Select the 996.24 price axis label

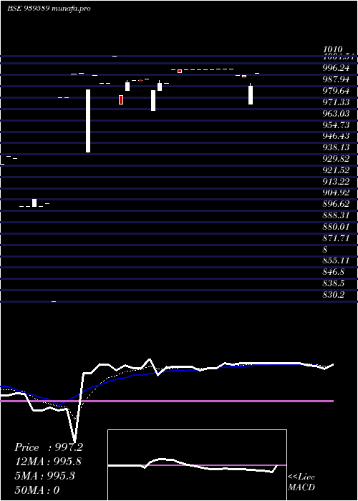[x=336, y=68]
